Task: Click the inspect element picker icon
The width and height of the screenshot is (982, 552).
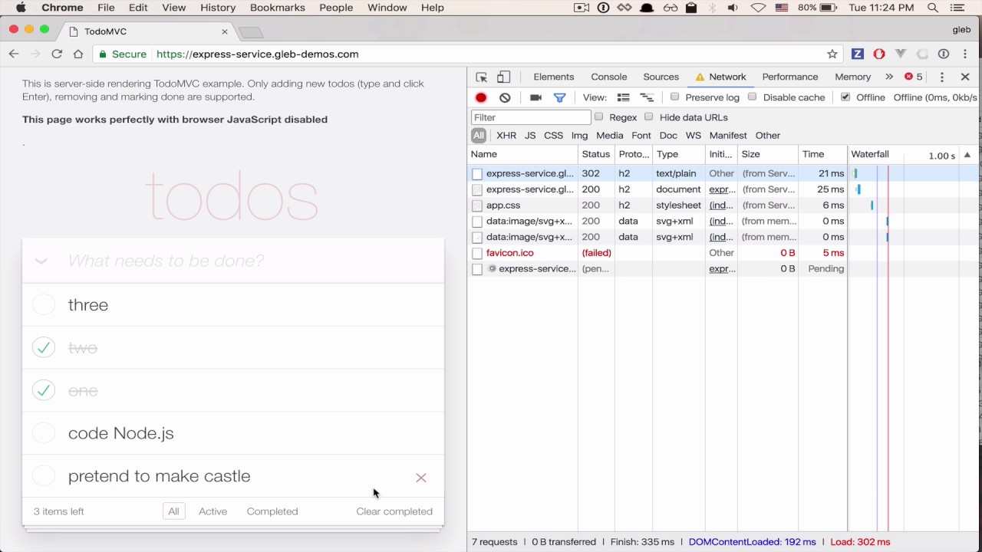Action: (481, 77)
